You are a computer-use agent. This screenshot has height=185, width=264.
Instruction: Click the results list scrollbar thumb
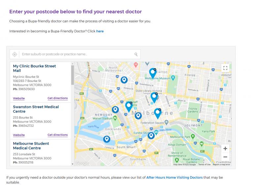point(73,75)
